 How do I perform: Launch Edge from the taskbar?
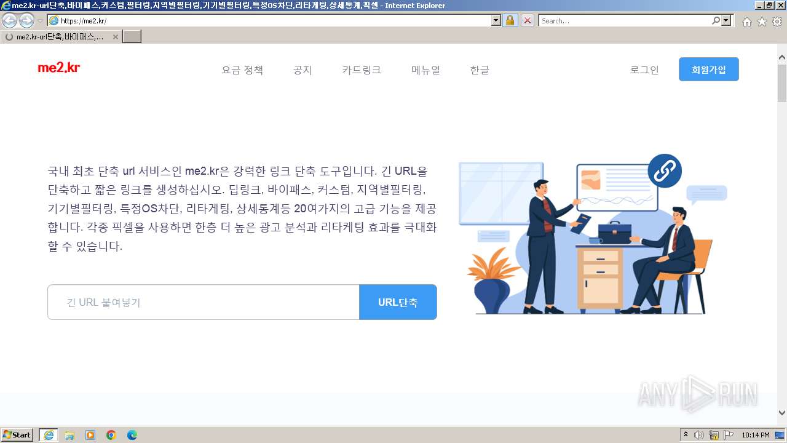(132, 435)
